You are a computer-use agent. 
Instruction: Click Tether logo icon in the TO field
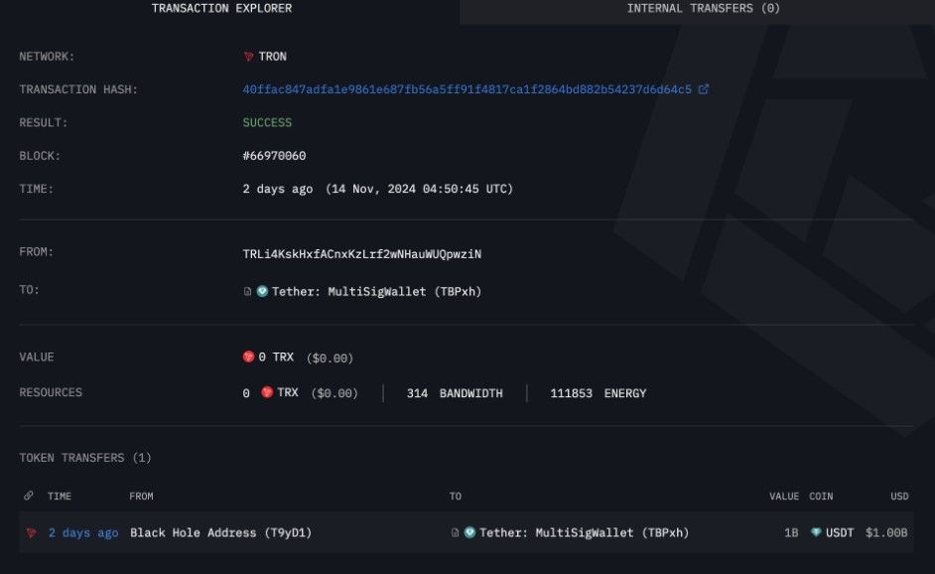[262, 291]
